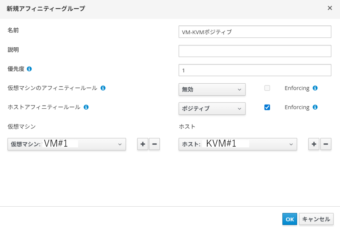Expand the 仮想マシン VM#1 selection dropdown
Viewport: 340px width, 227px height.
[67, 144]
